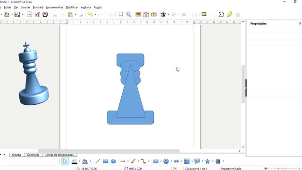Open the Ayuda menu
Screen dimensions: 302x170
pos(98,8)
